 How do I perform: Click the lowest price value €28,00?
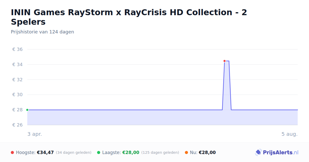pos(131,152)
